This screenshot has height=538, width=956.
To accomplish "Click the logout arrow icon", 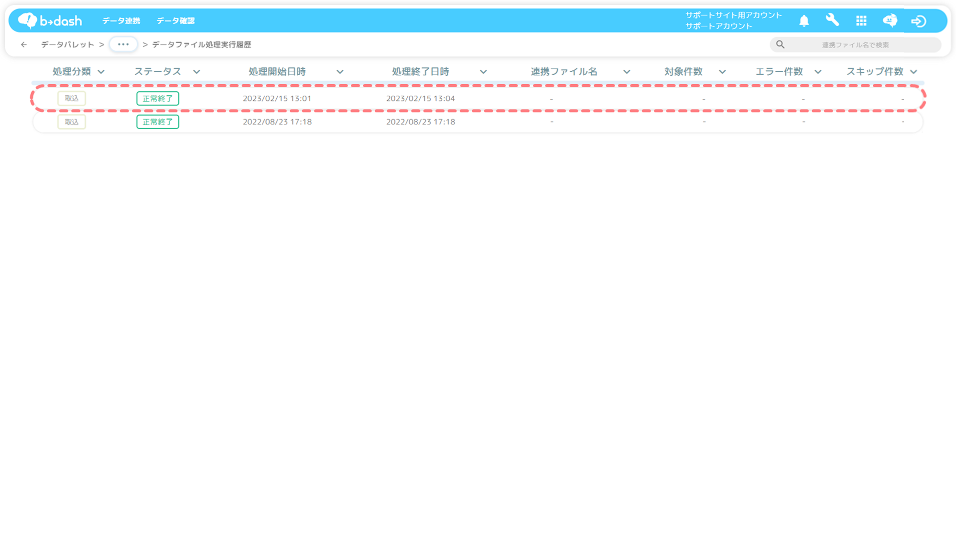I will (x=918, y=21).
